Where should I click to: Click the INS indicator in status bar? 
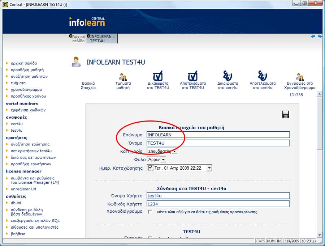279,241
